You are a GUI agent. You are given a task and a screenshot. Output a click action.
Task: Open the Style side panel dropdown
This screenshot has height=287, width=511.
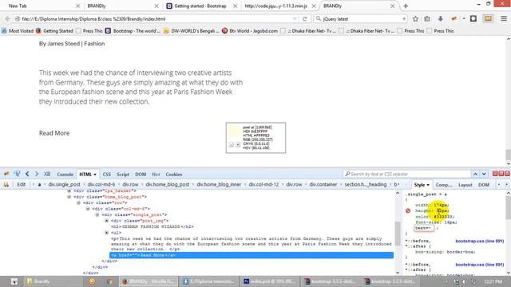click(x=428, y=185)
